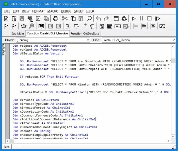178x151 pixels.
Task: Open the MACRO menu
Action: pos(53,11)
